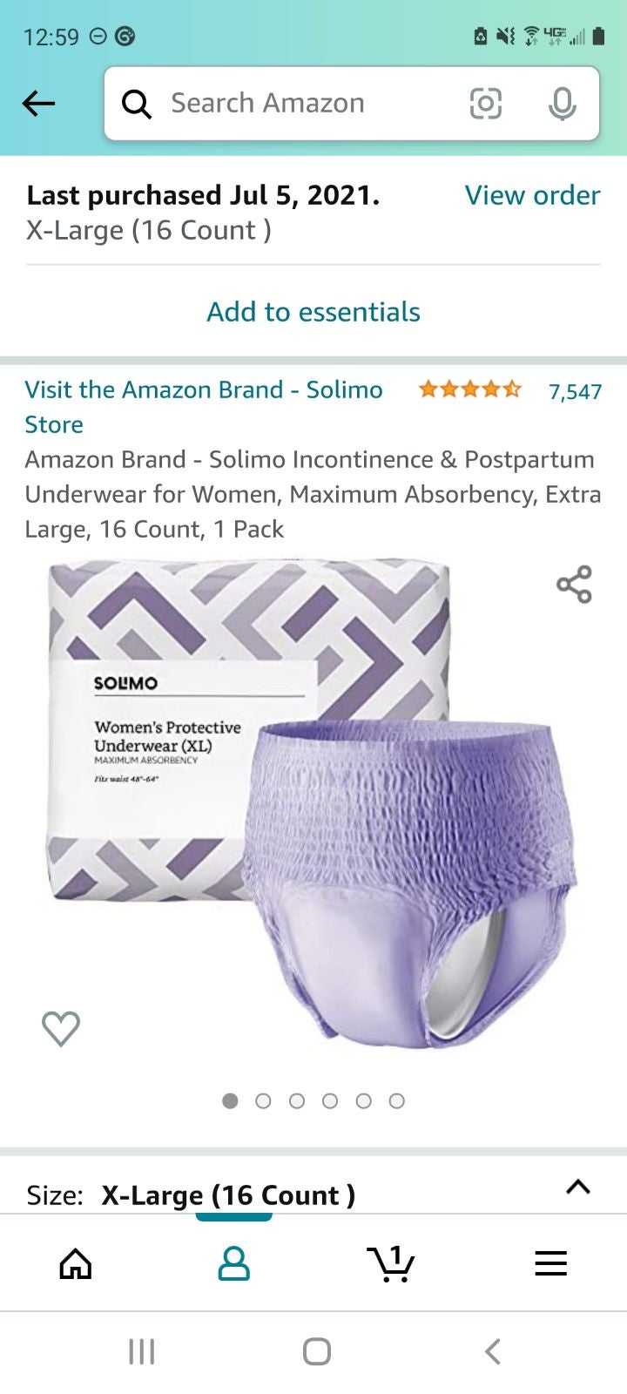Go to Amazon Home tab

coord(76,1262)
